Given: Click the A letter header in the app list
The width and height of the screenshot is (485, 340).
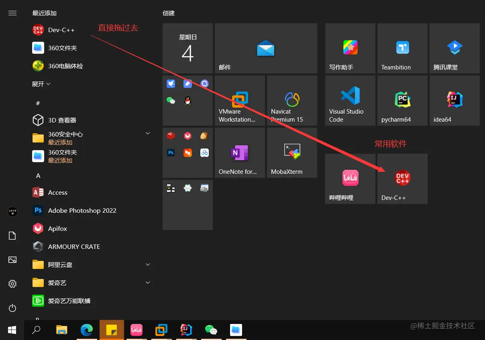Looking at the screenshot, I should point(38,176).
